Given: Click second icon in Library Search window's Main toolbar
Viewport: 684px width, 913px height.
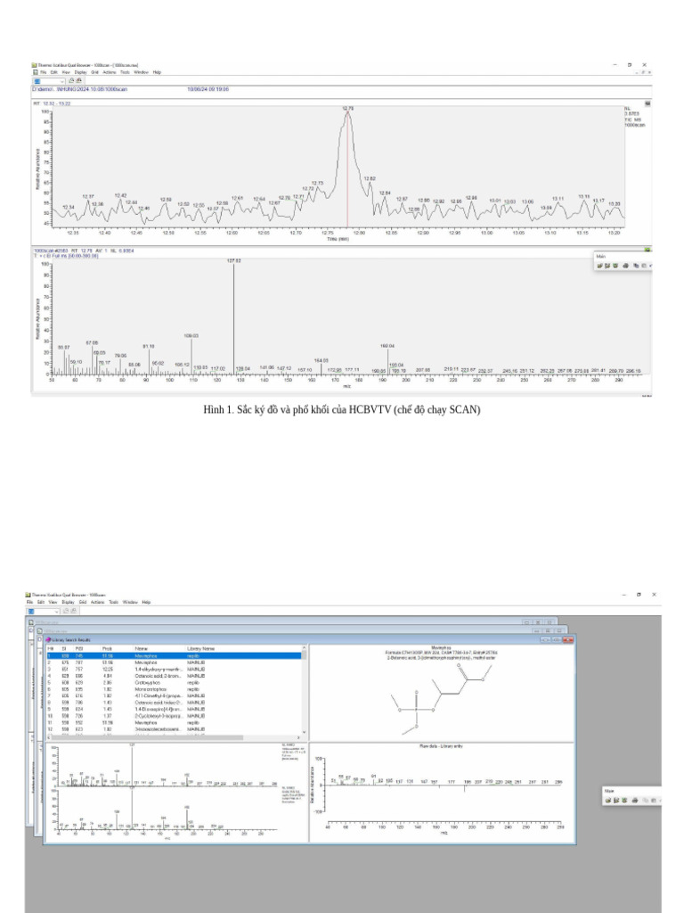Looking at the screenshot, I should click(616, 801).
